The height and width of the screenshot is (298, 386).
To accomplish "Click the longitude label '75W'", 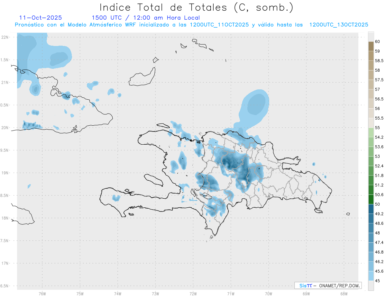I will click(x=80, y=294).
